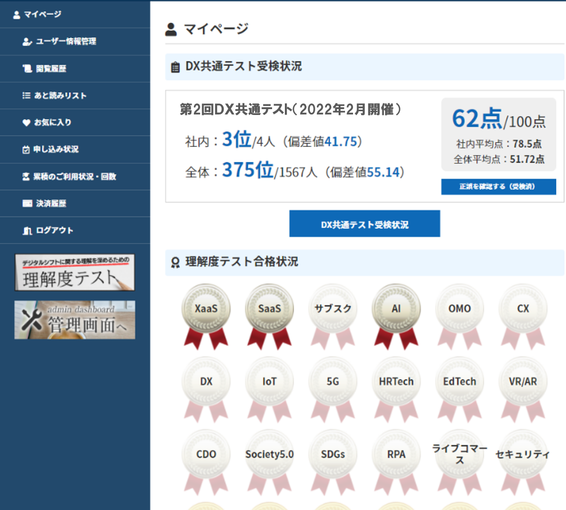Click the heart icon beside お気に入り
Viewport: 566px width, 510px height.
pos(26,123)
